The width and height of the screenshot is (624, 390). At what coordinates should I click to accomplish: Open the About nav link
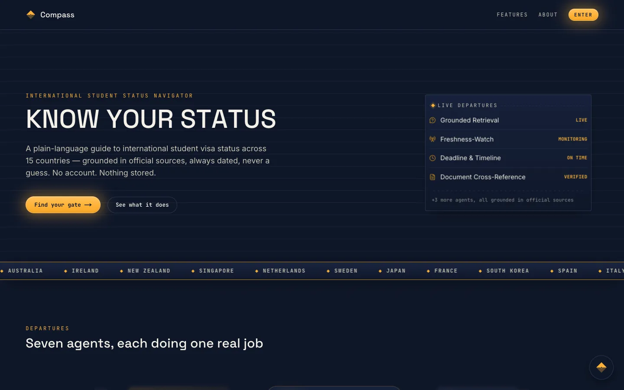548,15
